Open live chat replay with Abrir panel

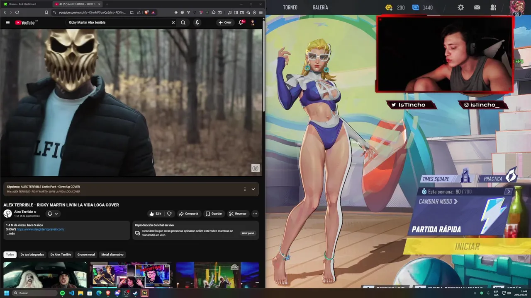tap(248, 233)
